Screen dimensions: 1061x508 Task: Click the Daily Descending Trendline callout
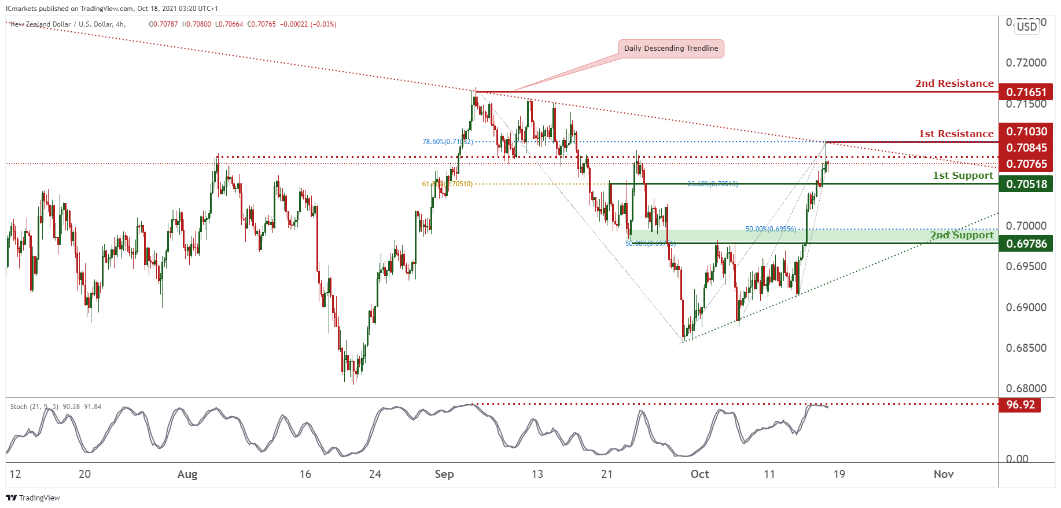click(x=671, y=49)
